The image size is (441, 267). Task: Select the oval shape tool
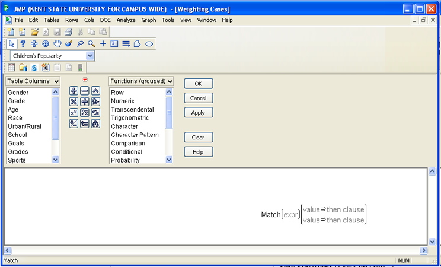pyautogui.click(x=149, y=44)
